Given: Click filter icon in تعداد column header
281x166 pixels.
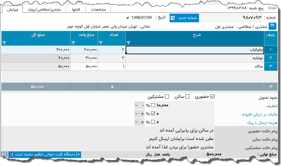Looking at the screenshot, I should point(101,43).
